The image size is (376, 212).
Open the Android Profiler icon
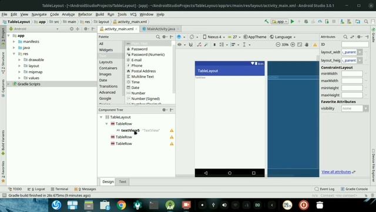(320, 22)
